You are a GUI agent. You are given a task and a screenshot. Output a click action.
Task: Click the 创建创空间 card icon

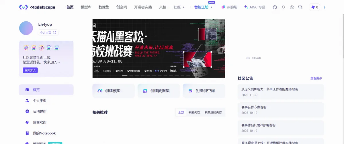tap(190, 91)
